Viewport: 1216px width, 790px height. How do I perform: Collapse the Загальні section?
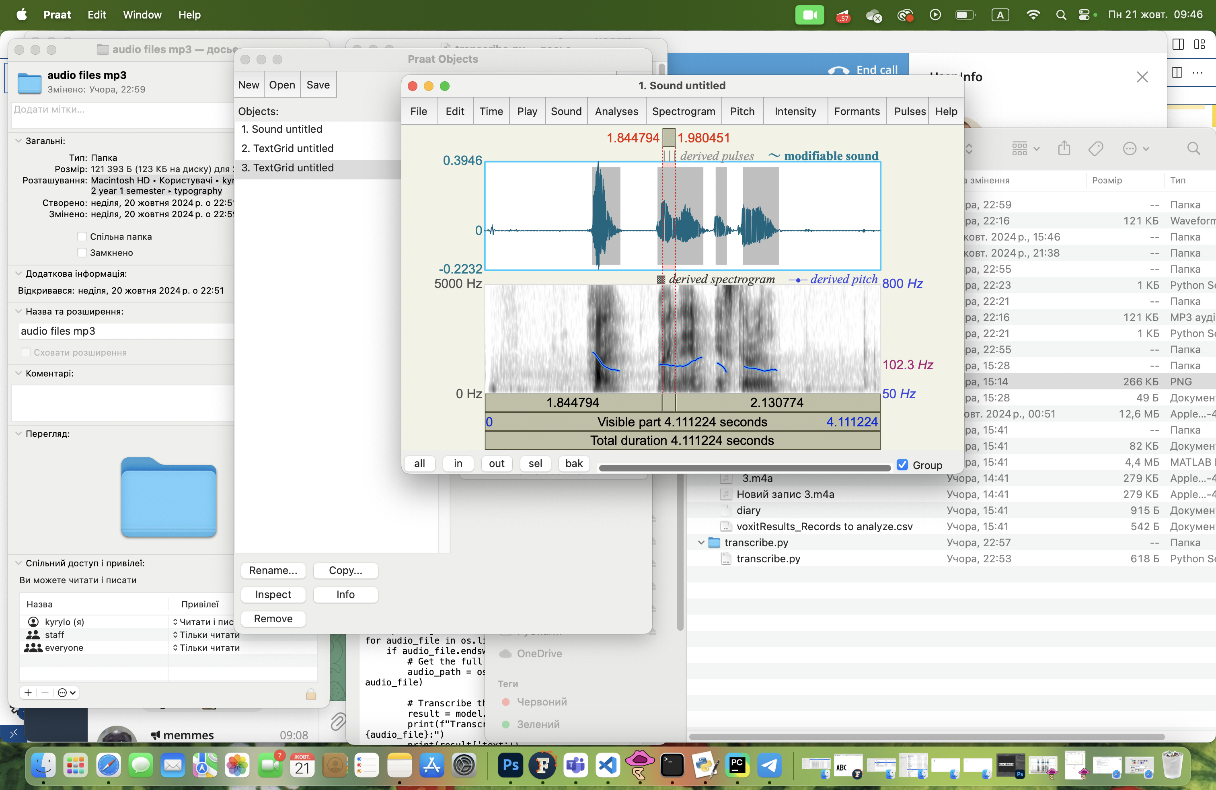[x=18, y=140]
